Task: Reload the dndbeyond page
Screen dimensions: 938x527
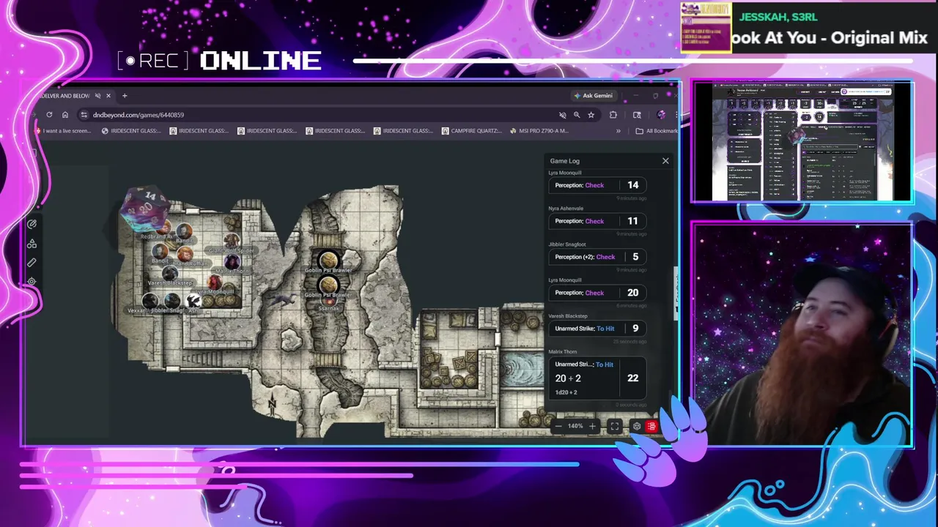Action: coord(49,115)
